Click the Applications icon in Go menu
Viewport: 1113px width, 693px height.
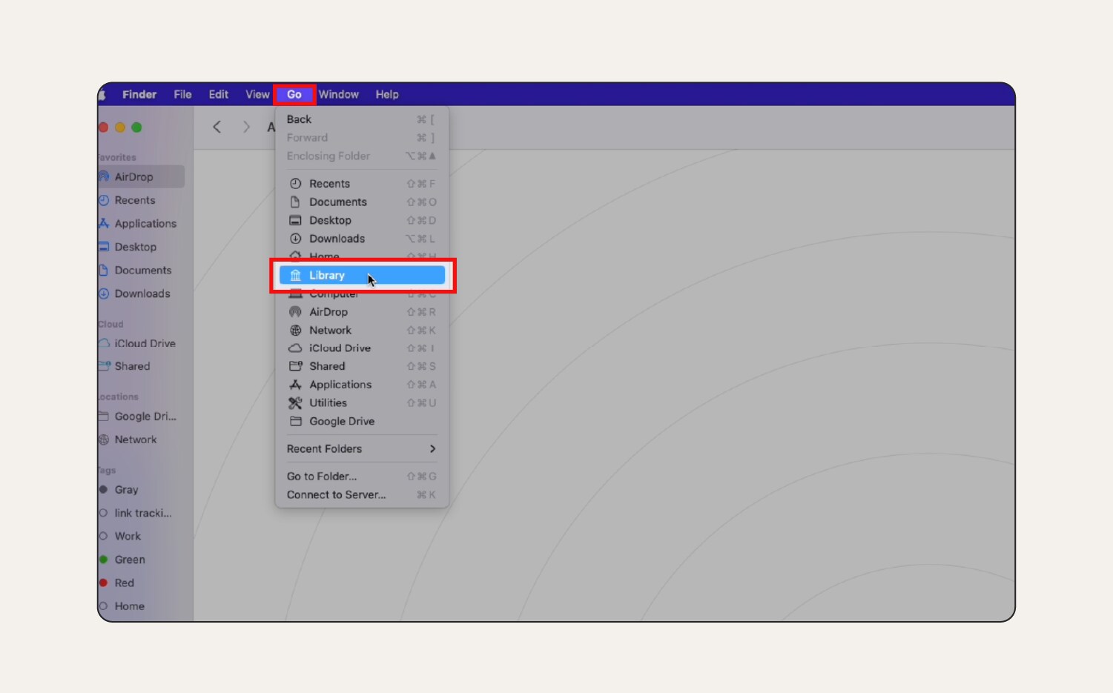tap(295, 385)
